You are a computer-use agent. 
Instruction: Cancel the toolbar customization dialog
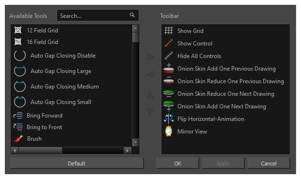(269, 164)
